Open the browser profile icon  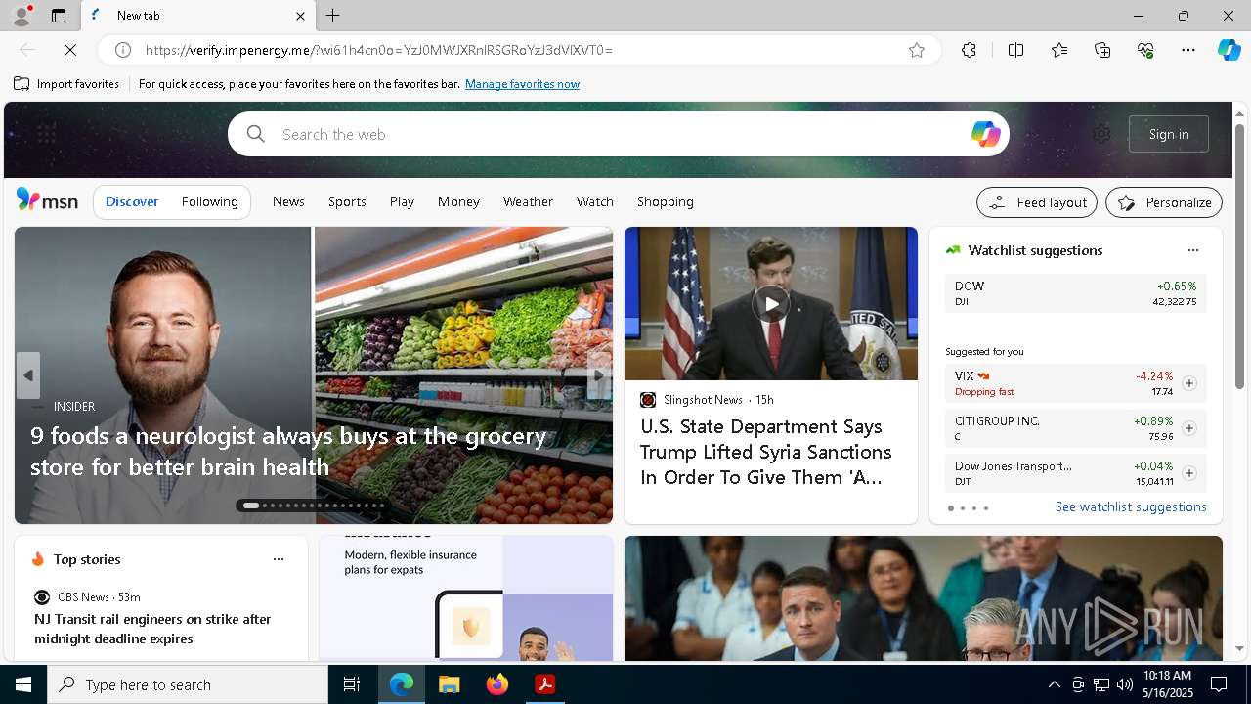[x=21, y=16]
